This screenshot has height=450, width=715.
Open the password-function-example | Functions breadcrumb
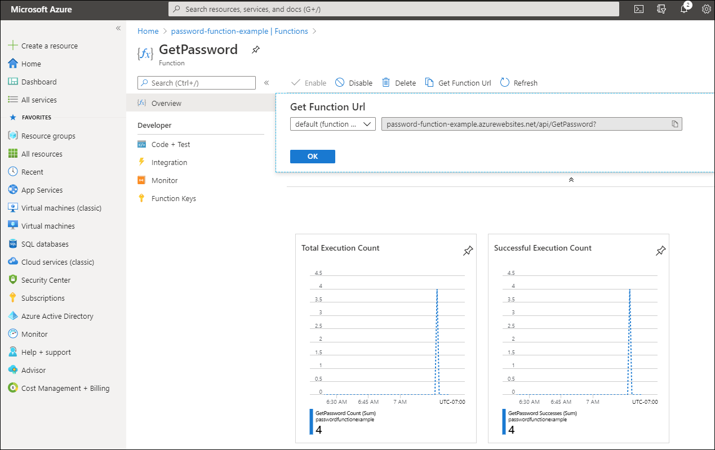[239, 31]
